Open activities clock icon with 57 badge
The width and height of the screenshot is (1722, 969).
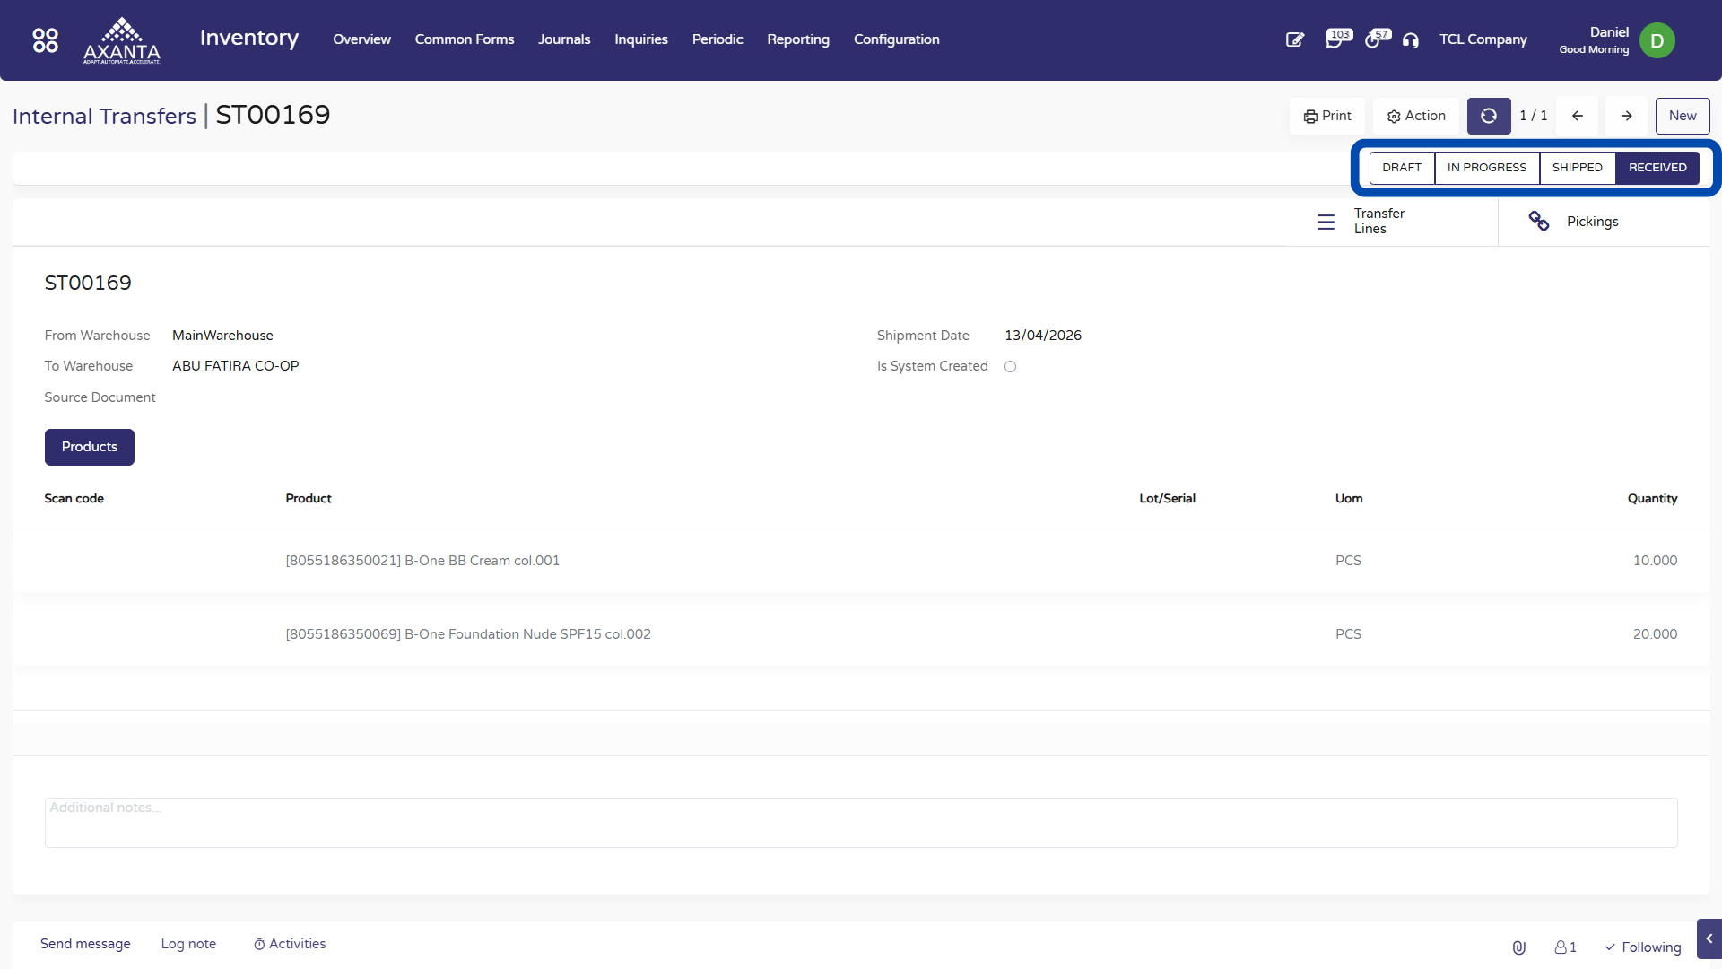[x=1374, y=39]
